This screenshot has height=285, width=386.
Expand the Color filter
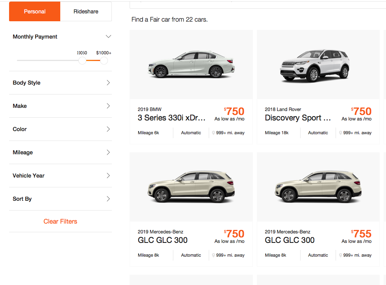coord(60,129)
